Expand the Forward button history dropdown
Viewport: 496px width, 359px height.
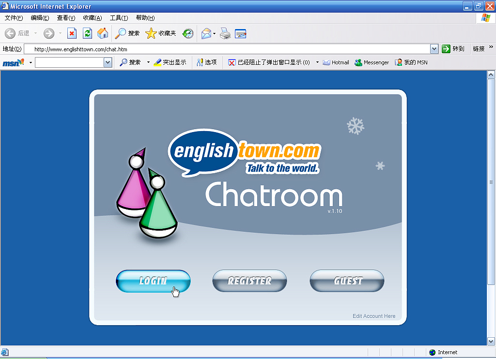pyautogui.click(x=60, y=33)
